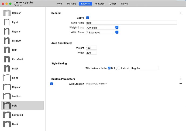This screenshot has width=186, height=131.
Task: Click the style link Regular field
Action: [144, 68]
